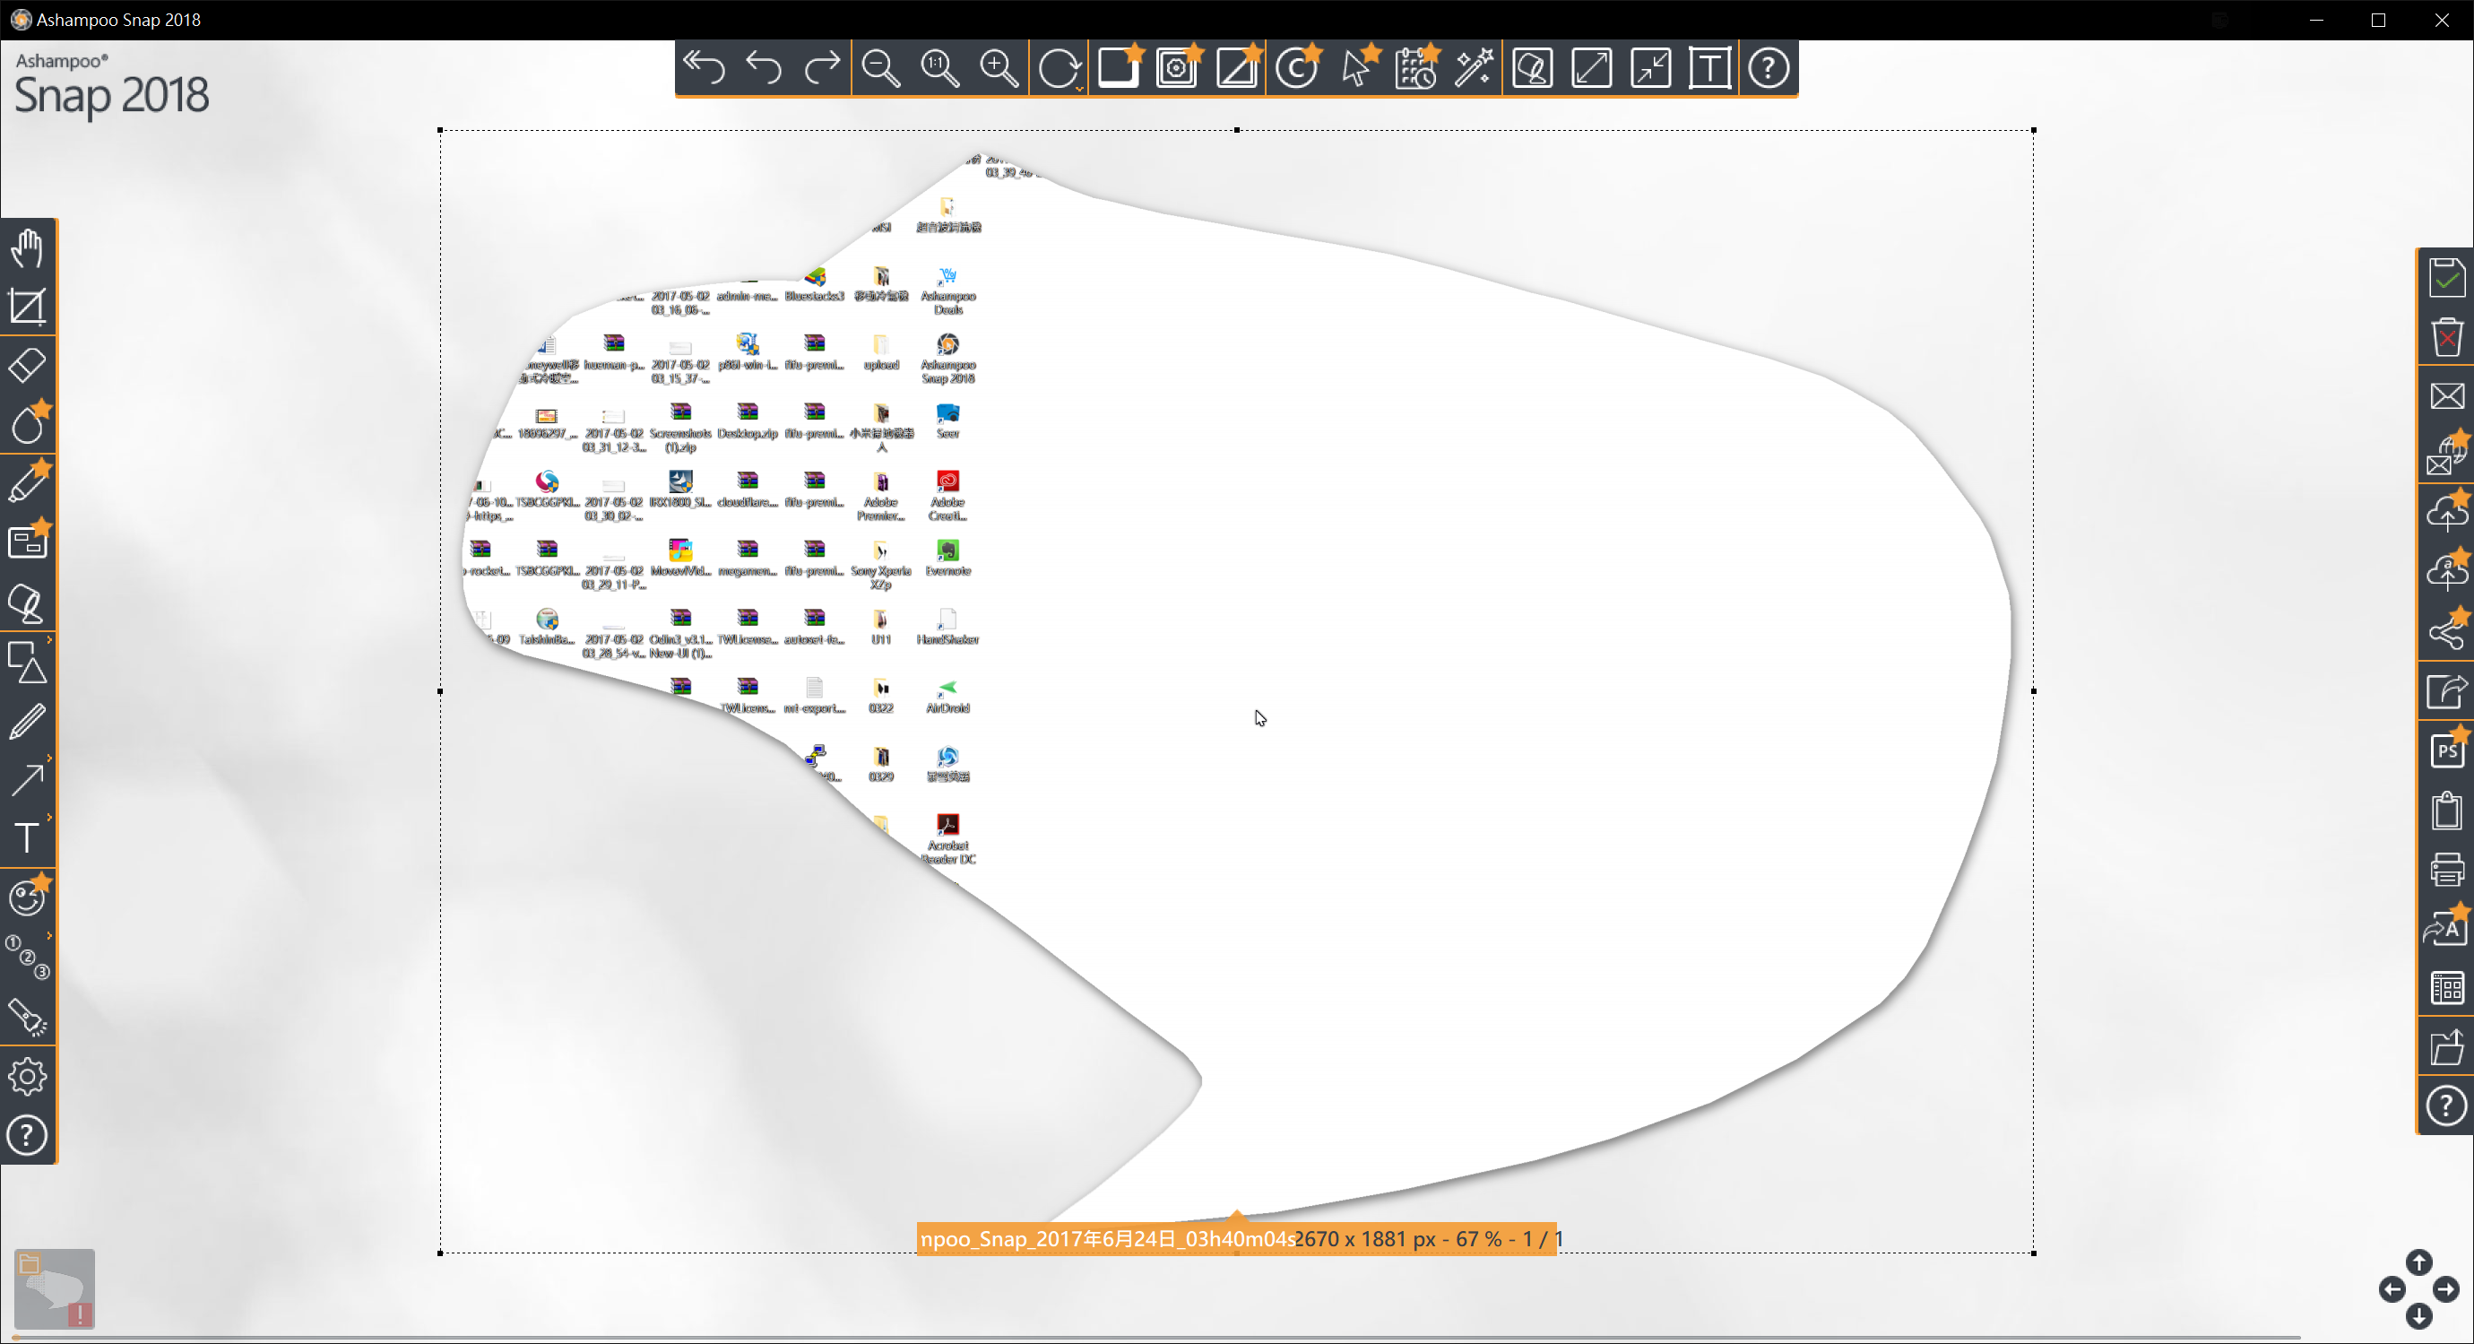Image resolution: width=2474 pixels, height=1344 pixels.
Task: Toggle the drop shadow effect
Action: point(1118,68)
